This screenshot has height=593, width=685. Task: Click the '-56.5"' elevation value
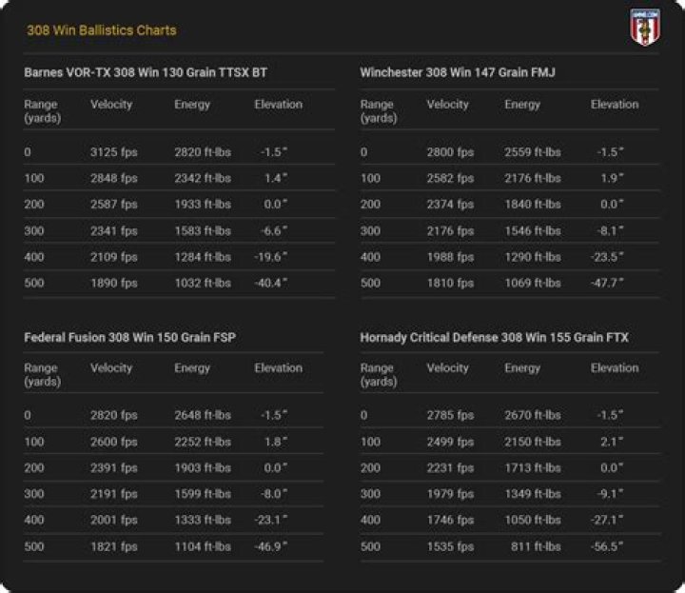[x=607, y=546]
